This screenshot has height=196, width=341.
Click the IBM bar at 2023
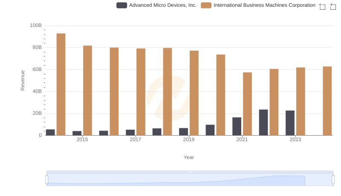coord(301,102)
